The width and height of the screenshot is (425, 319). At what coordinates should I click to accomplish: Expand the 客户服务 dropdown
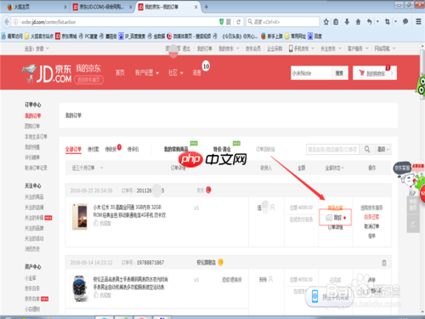click(x=358, y=48)
